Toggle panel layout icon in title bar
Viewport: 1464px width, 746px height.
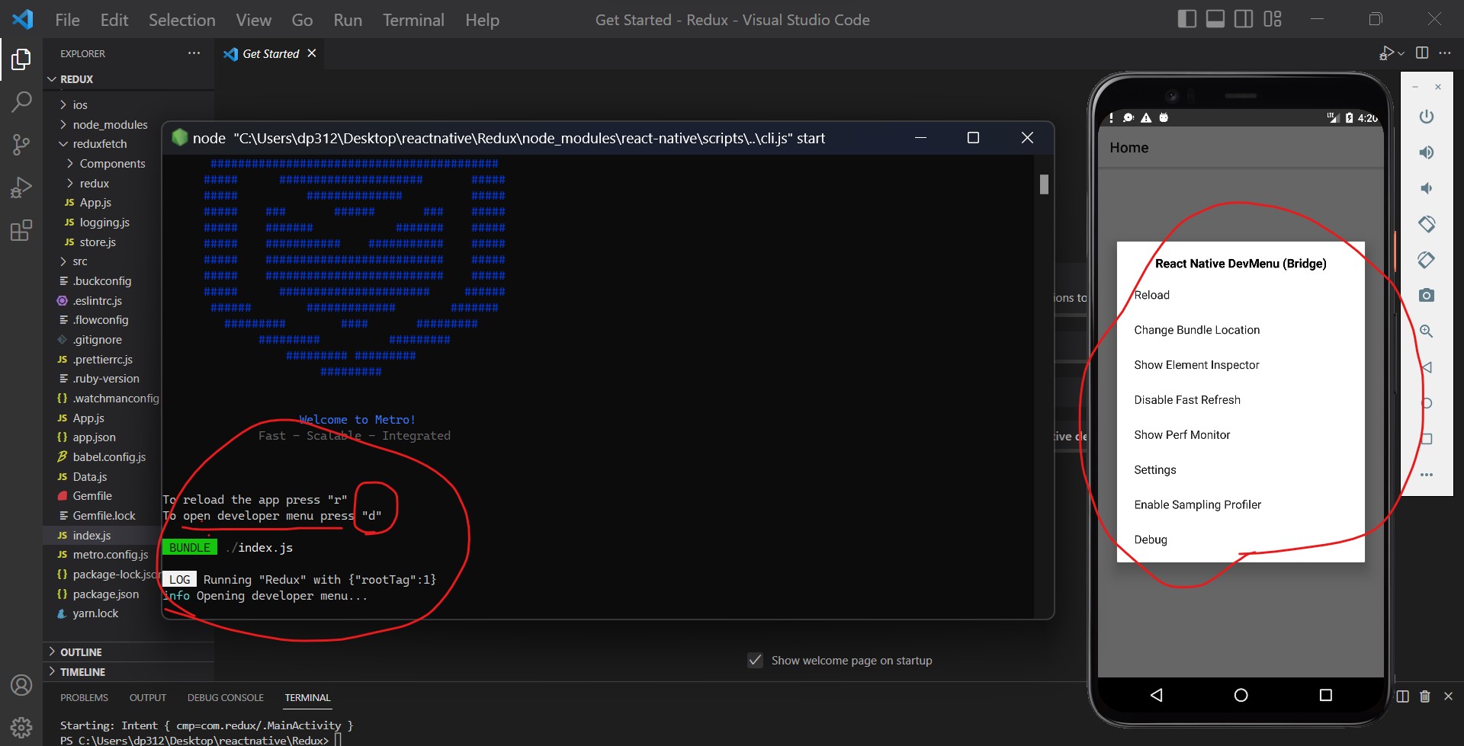point(1215,19)
